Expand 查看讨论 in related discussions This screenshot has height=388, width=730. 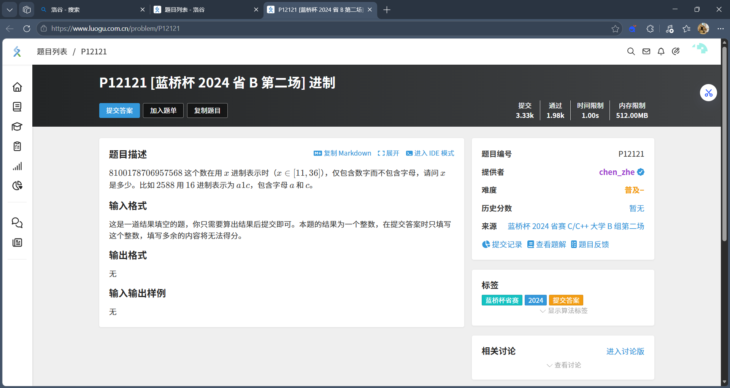(564, 365)
